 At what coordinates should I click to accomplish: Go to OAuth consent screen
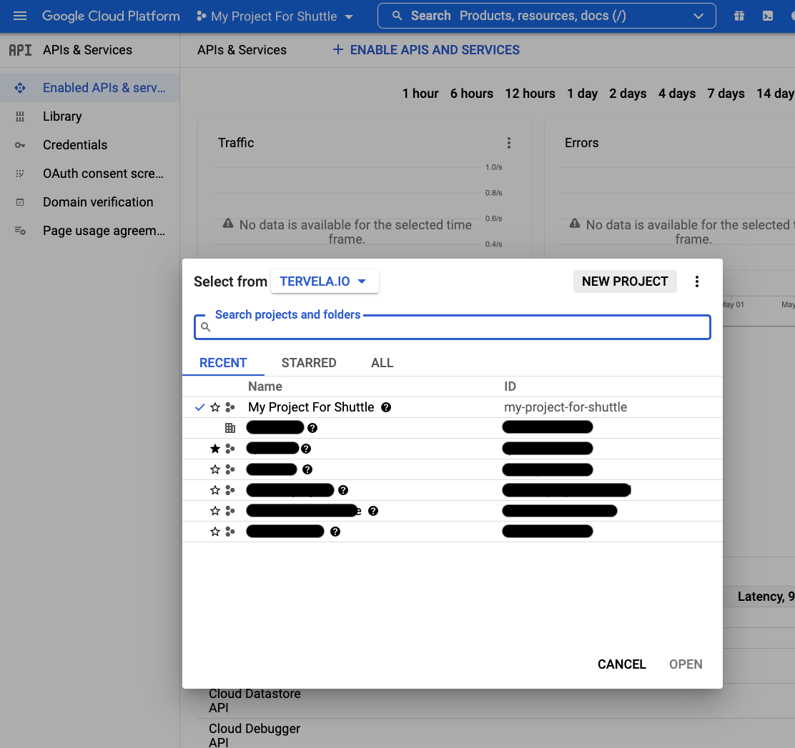[90, 174]
